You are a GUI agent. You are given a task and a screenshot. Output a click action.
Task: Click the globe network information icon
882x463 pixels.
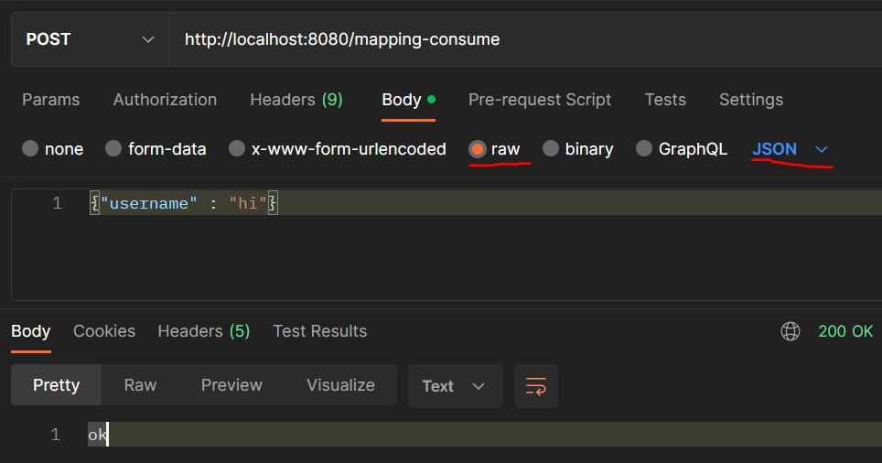(791, 331)
